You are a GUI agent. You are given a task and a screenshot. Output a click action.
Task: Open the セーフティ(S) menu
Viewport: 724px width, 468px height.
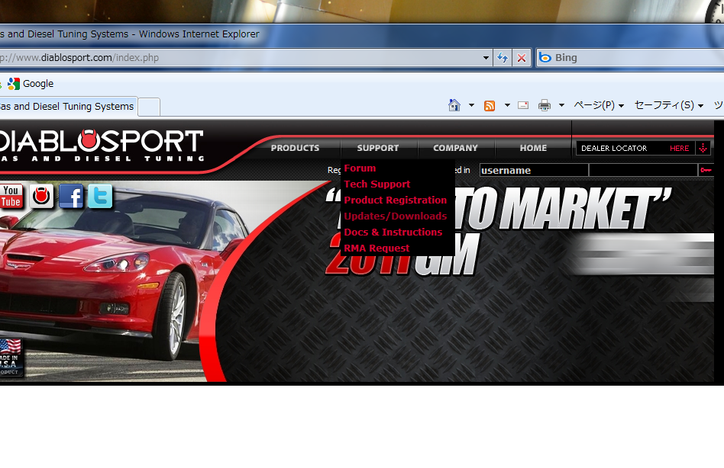tap(669, 105)
